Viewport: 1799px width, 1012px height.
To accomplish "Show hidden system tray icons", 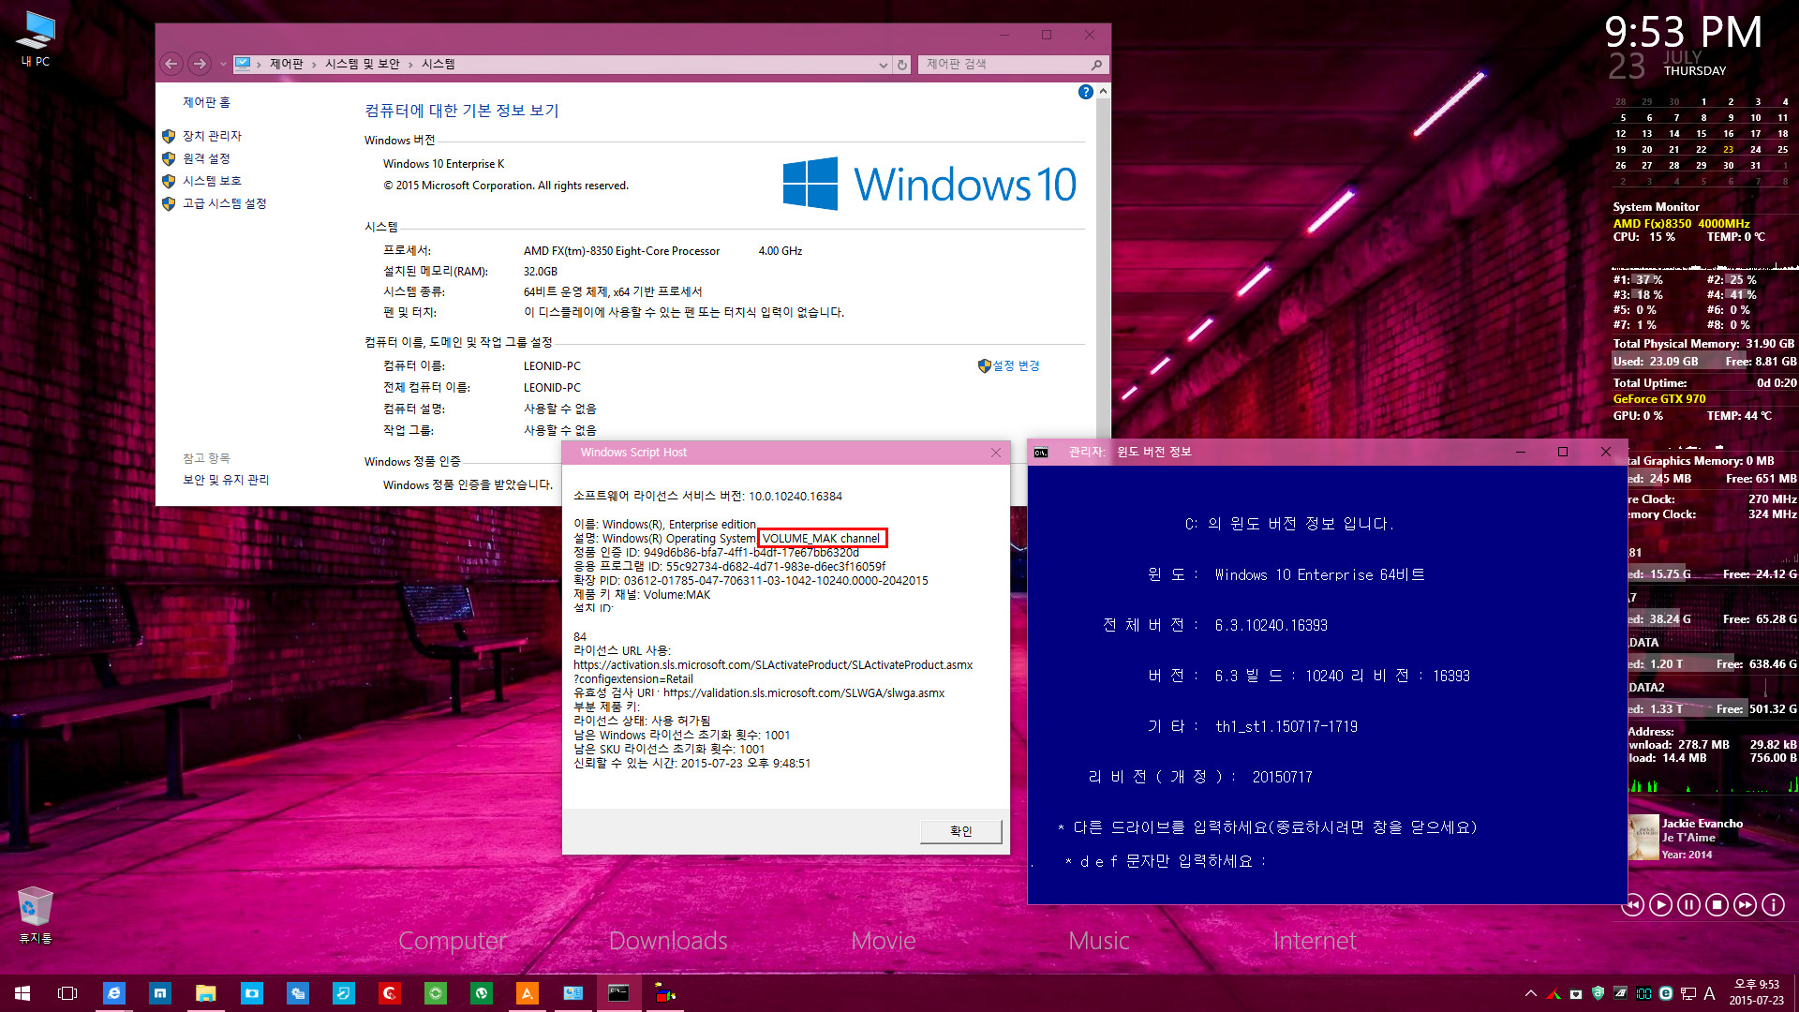I will click(1530, 993).
